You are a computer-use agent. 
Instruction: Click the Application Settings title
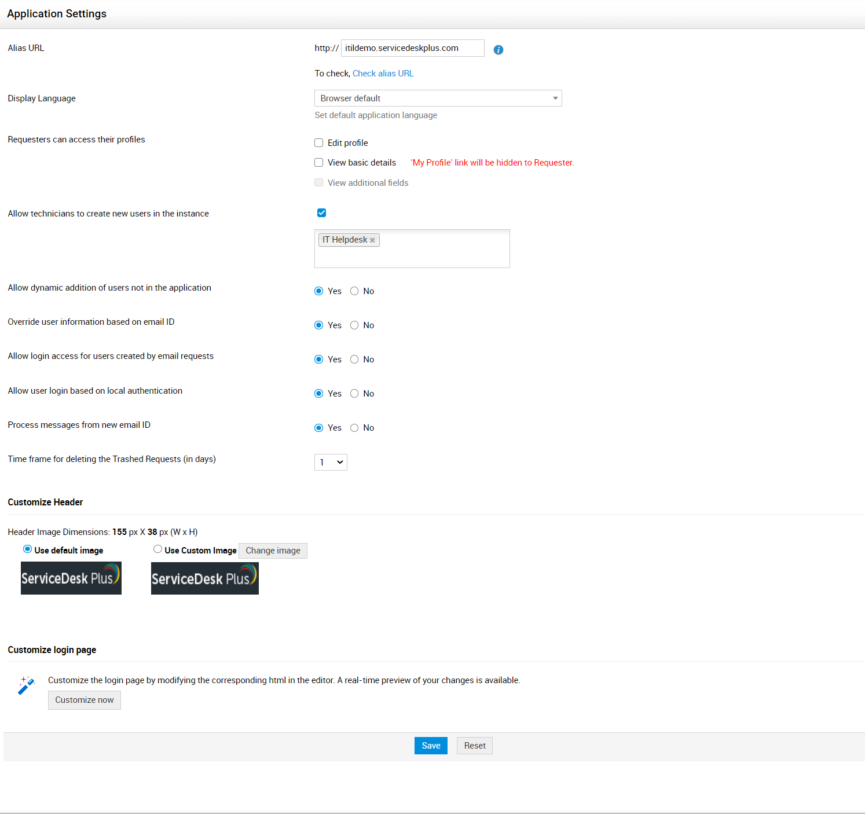[x=57, y=14]
